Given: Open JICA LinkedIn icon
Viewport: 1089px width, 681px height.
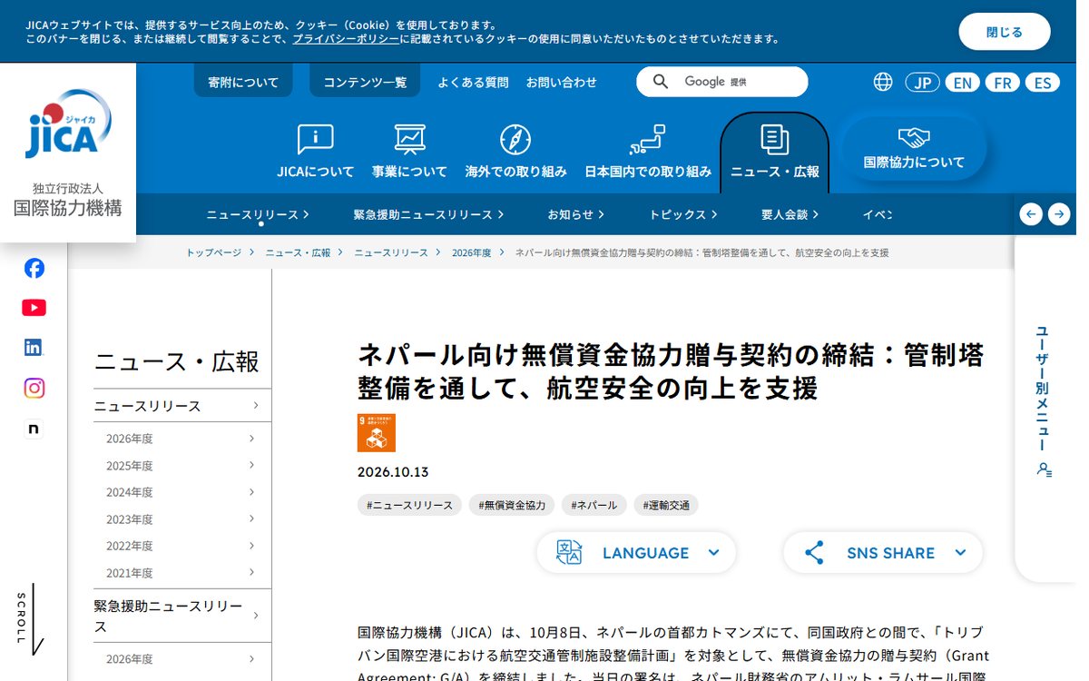Looking at the screenshot, I should pos(34,347).
